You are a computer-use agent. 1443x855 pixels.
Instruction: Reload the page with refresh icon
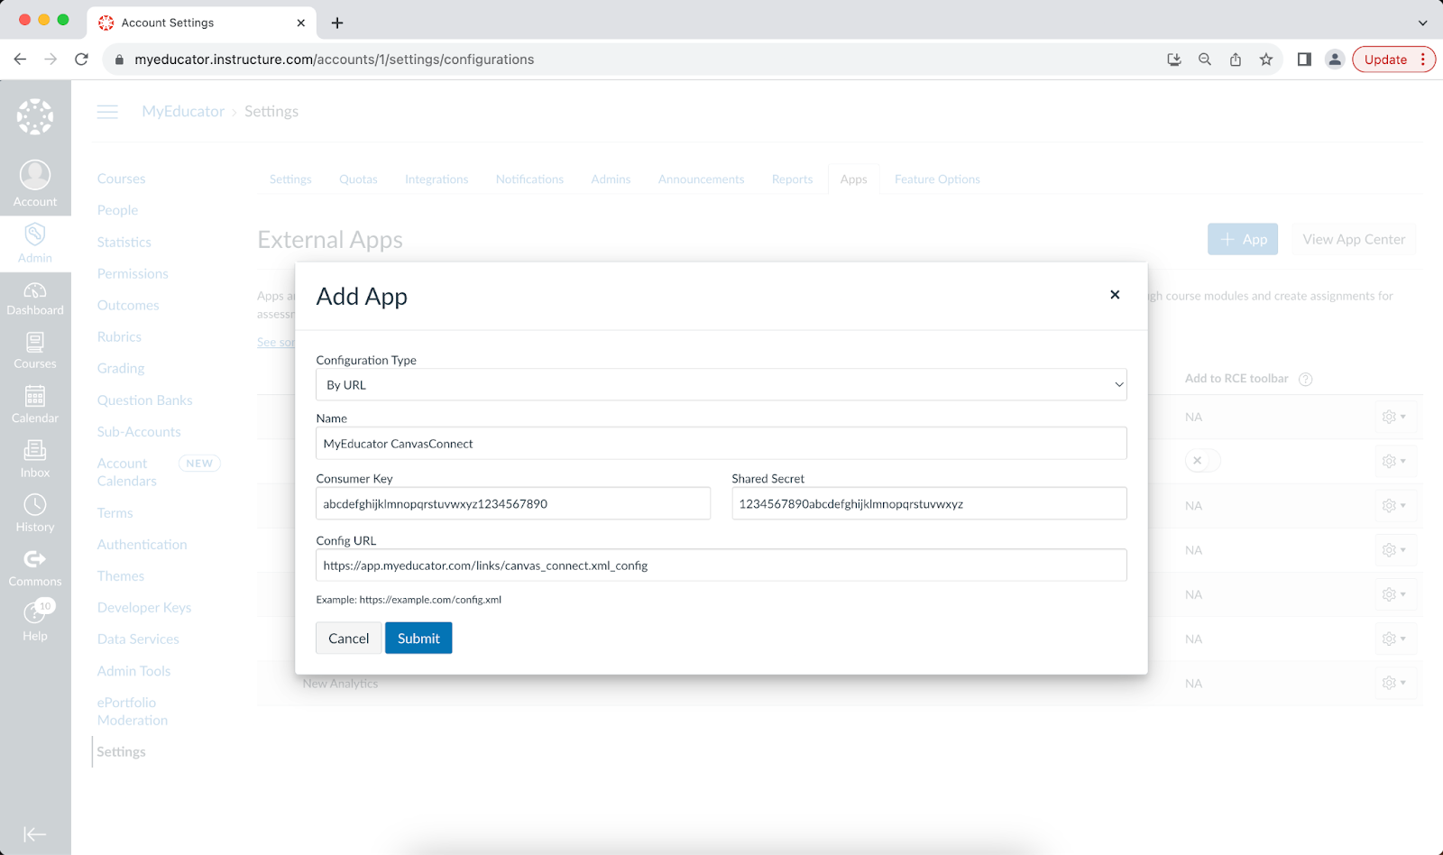[x=81, y=60]
